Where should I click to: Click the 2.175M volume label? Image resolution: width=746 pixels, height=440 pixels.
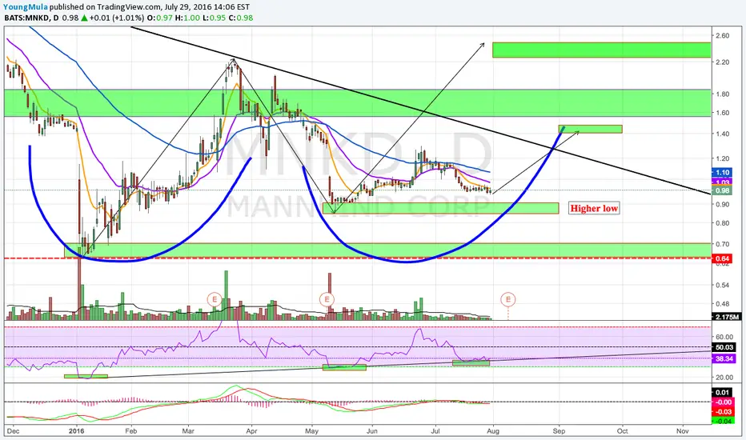pyautogui.click(x=726, y=317)
